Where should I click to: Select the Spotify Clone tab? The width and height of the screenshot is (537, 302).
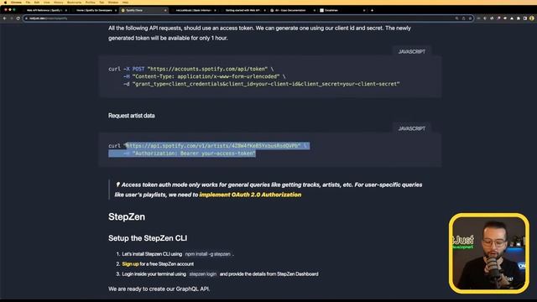click(x=143, y=10)
